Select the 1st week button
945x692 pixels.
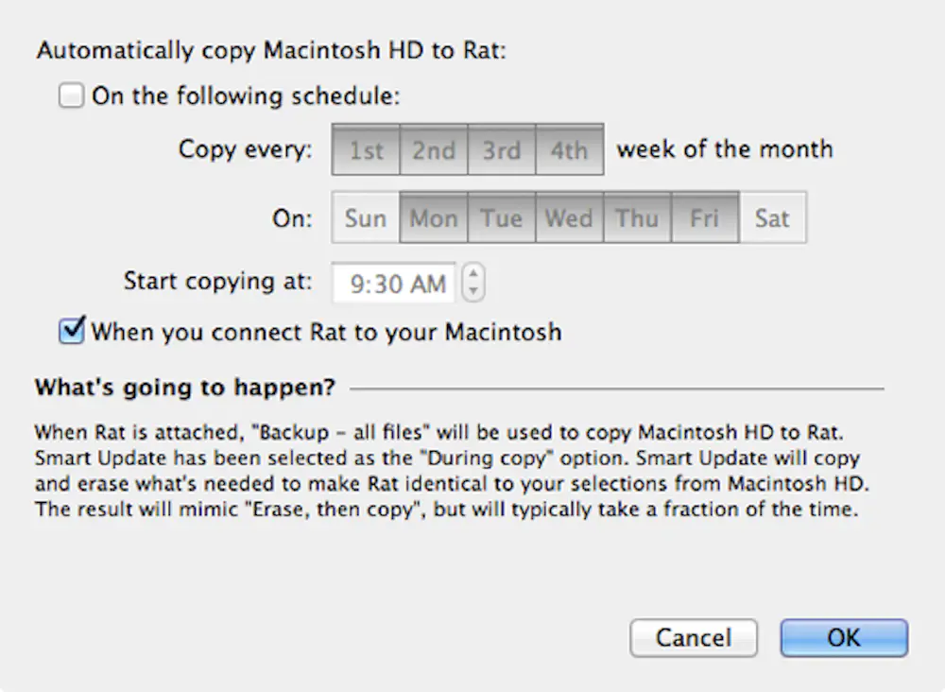(x=366, y=148)
